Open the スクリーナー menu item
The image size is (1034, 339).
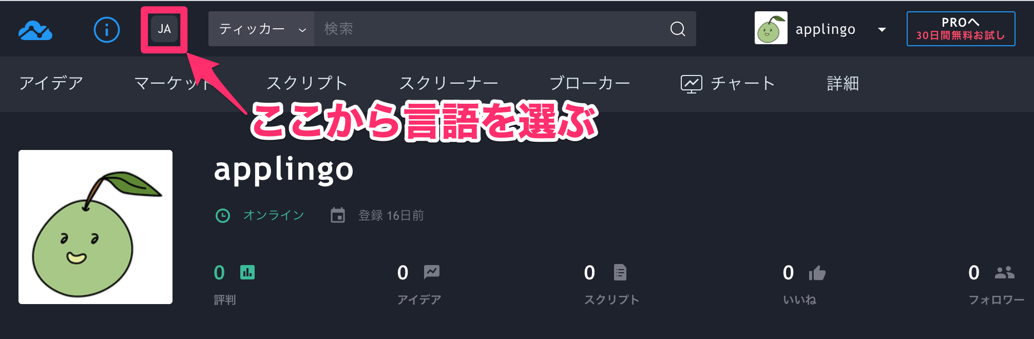(x=449, y=83)
